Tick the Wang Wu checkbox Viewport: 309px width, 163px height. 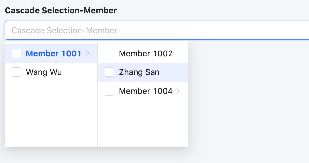coord(17,72)
